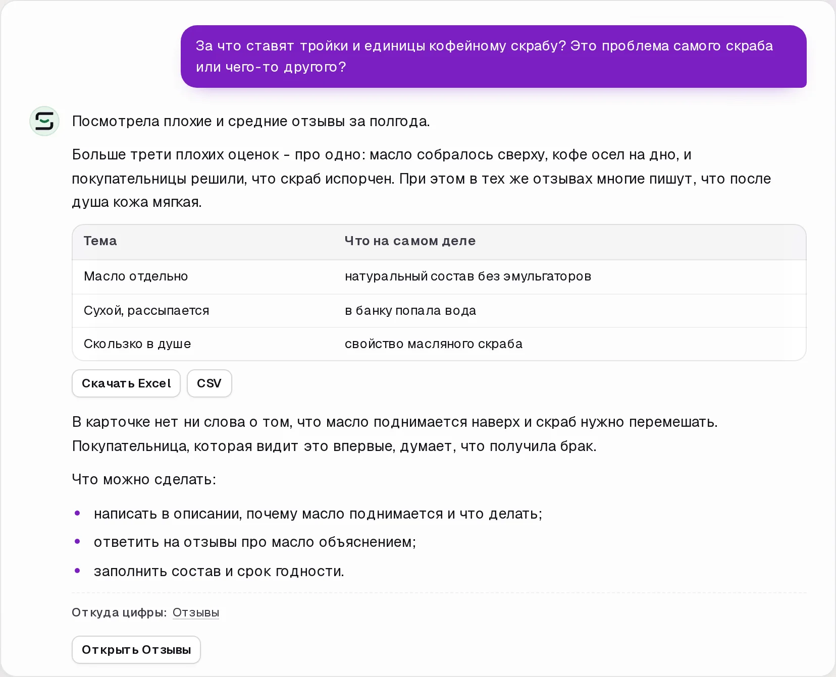Click the bullet 'написать в описании, почему масло'
The height and width of the screenshot is (677, 836).
click(318, 514)
